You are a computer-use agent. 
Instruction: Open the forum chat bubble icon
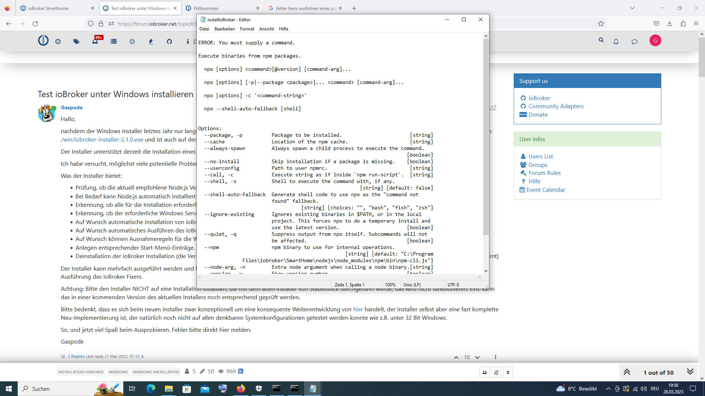click(634, 42)
